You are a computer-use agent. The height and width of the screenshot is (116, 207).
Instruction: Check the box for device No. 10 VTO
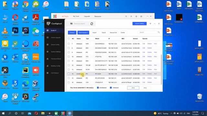pyautogui.click(x=69, y=57)
